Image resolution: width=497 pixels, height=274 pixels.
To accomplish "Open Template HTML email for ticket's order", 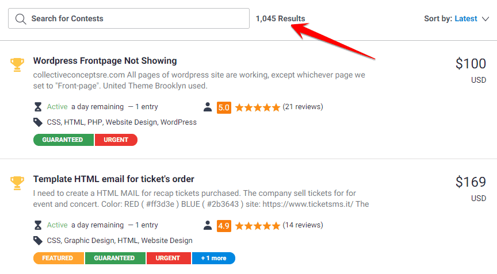I will [x=113, y=179].
